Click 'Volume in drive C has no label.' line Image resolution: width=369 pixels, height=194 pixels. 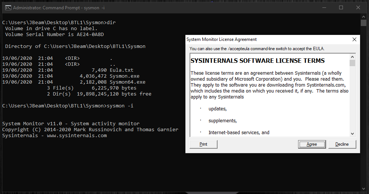coord(51,29)
